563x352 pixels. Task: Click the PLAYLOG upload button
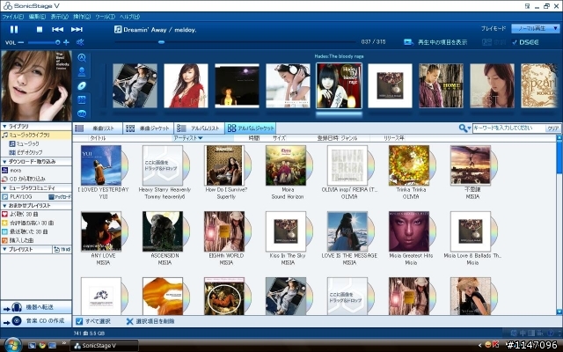pos(60,197)
